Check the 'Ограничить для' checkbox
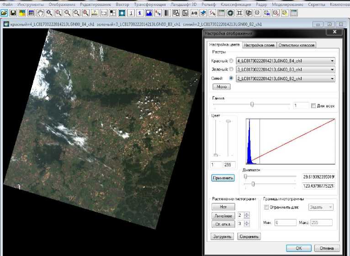Screen dimensions: 350x256 tap(267, 208)
